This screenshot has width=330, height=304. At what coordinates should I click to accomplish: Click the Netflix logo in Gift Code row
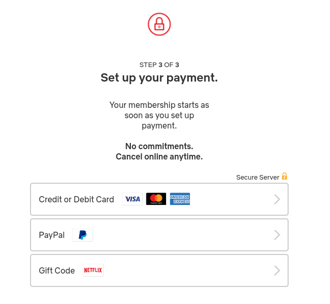click(93, 270)
